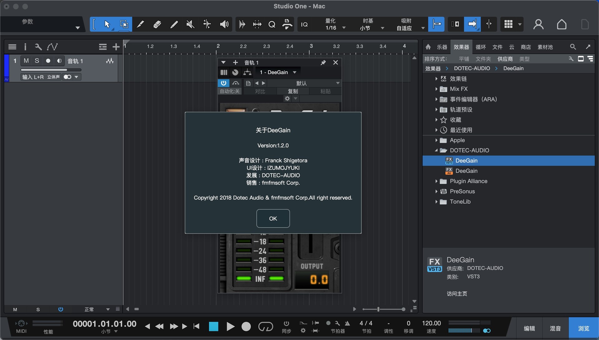This screenshot has width=599, height=340.
Task: Select the Eraser tool
Action: click(157, 24)
